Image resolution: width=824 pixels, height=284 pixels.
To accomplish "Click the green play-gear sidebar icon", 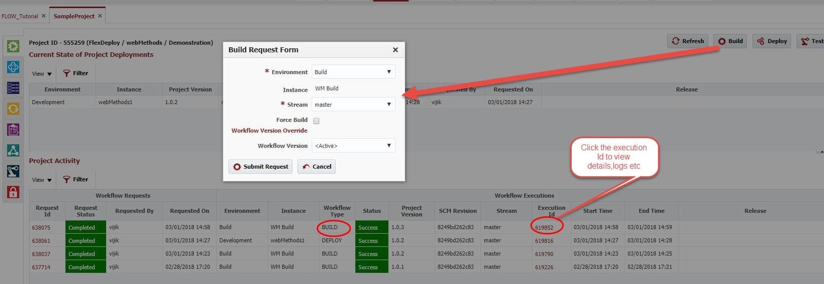I will [x=13, y=46].
